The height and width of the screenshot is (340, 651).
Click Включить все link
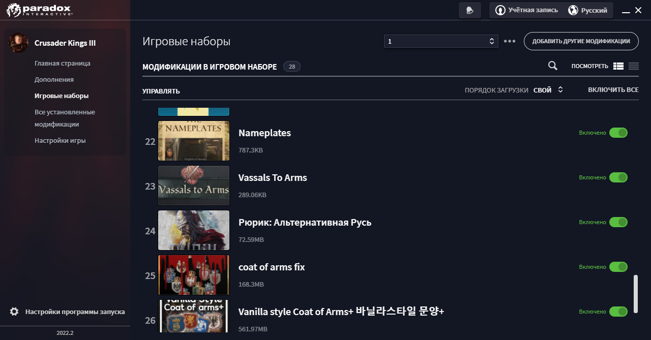pos(613,90)
